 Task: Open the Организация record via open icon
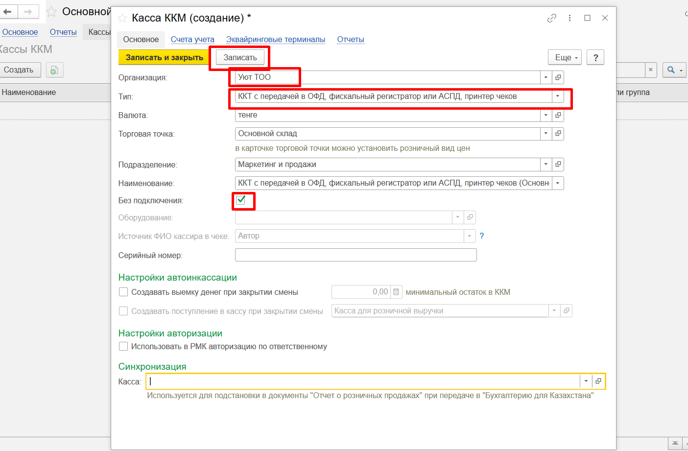point(558,77)
